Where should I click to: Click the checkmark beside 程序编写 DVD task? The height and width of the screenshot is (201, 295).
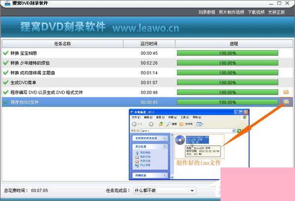pyautogui.click(x=6, y=92)
